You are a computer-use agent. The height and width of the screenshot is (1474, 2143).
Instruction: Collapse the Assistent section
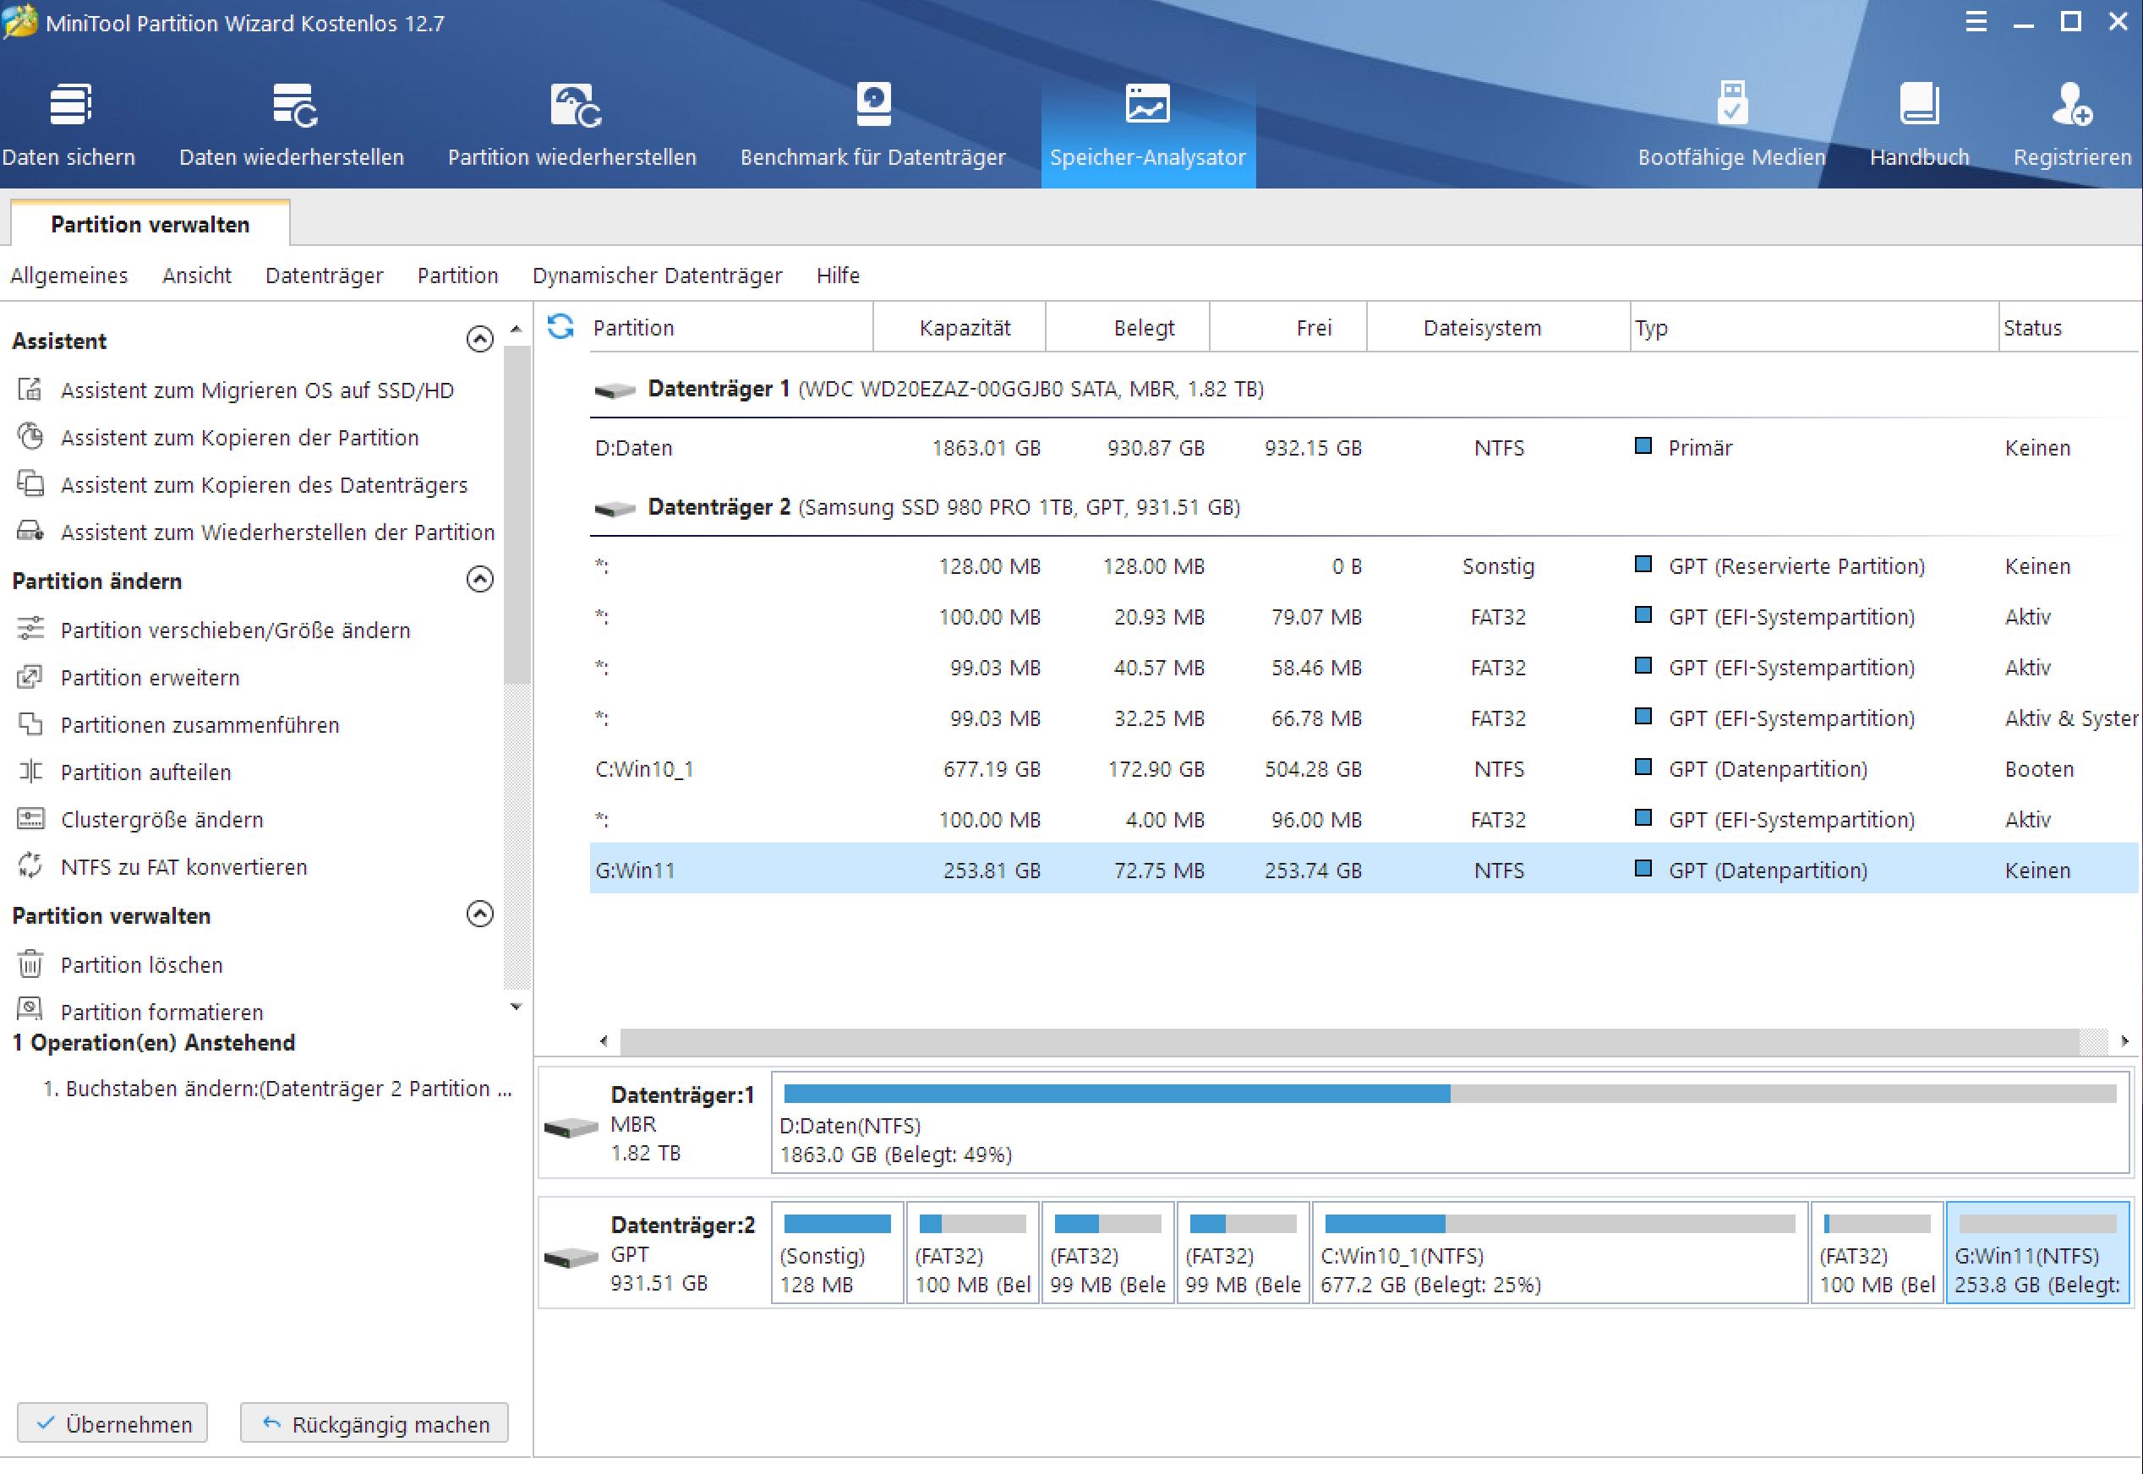tap(479, 340)
